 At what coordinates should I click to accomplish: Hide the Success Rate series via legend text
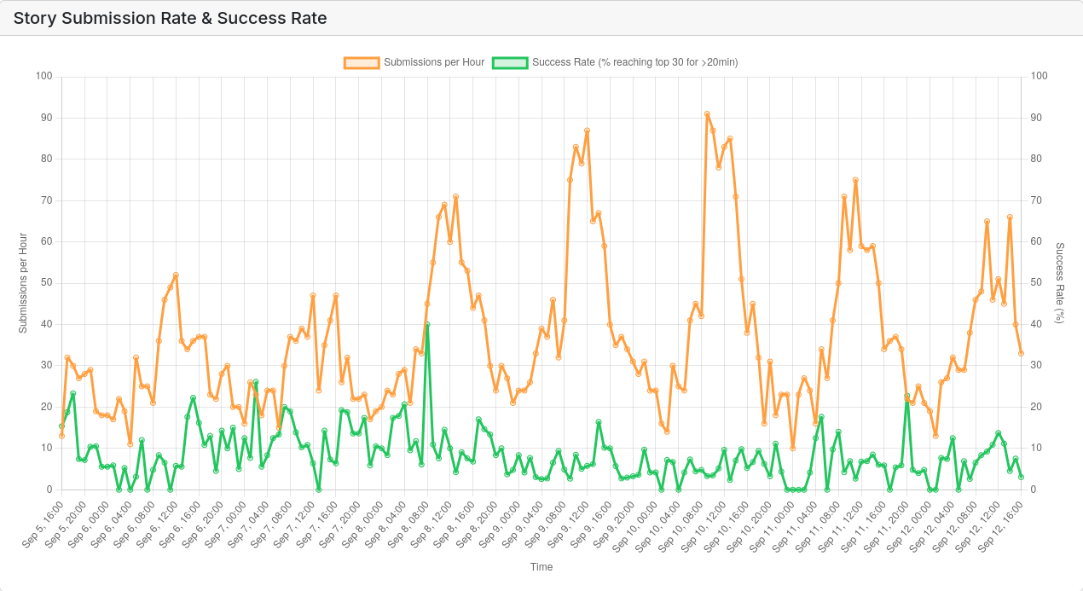(634, 62)
